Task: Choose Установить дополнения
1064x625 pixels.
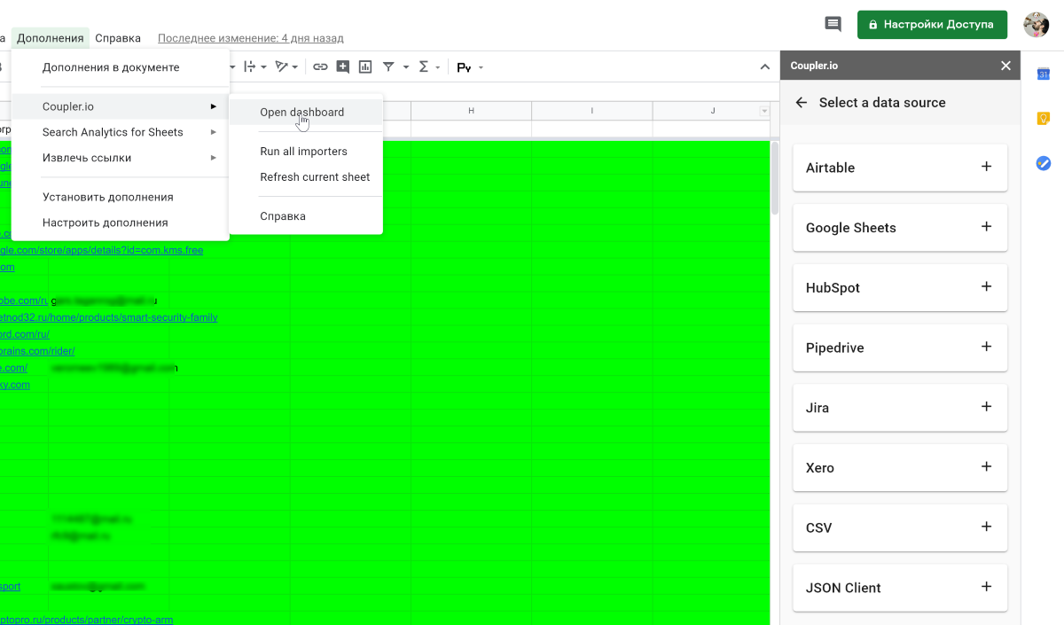Action: pyautogui.click(x=121, y=197)
